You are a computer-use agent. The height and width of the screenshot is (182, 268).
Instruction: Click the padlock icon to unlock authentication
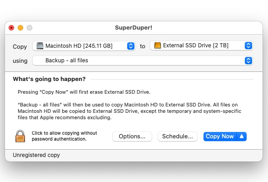(x=20, y=136)
